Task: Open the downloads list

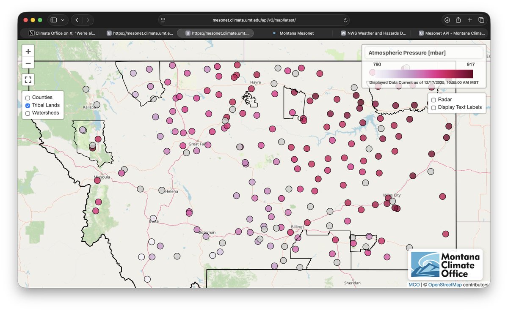Action: pos(447,20)
